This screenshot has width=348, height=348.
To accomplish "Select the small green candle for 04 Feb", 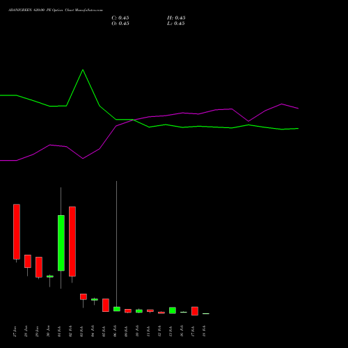I will tap(95, 299).
